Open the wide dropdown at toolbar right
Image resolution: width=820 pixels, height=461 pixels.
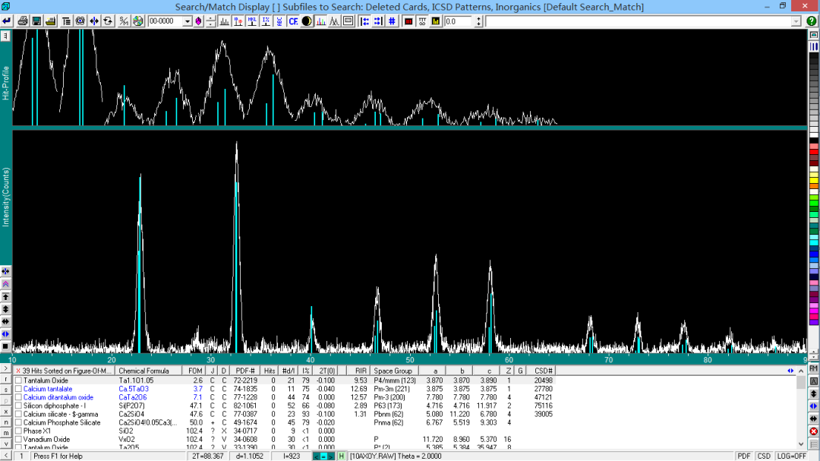coord(796,21)
